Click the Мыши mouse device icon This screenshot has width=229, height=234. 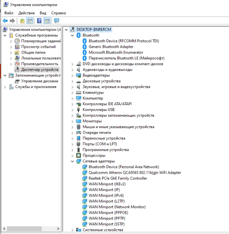[x=78, y=127]
